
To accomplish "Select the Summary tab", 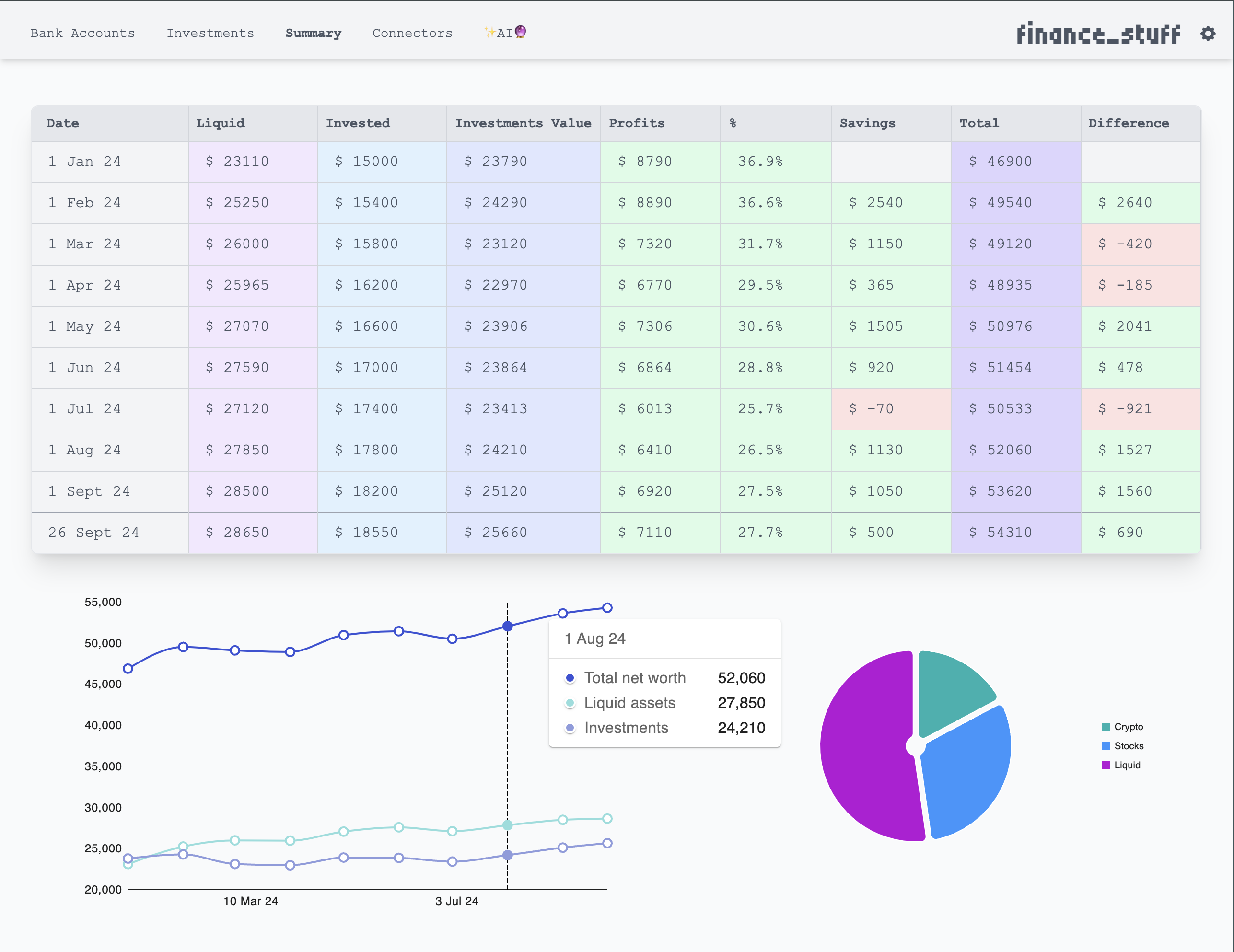I will coord(313,34).
